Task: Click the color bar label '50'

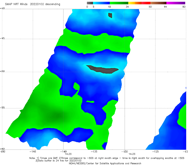Action: (150, 7)
